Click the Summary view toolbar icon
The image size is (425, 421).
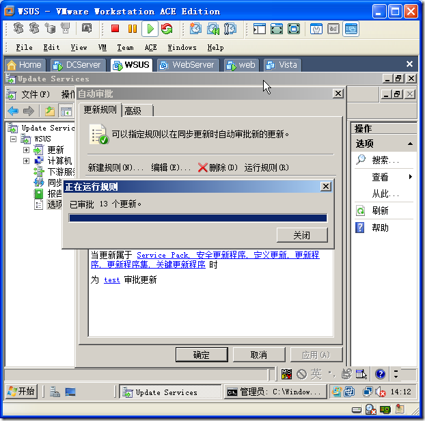(316, 29)
